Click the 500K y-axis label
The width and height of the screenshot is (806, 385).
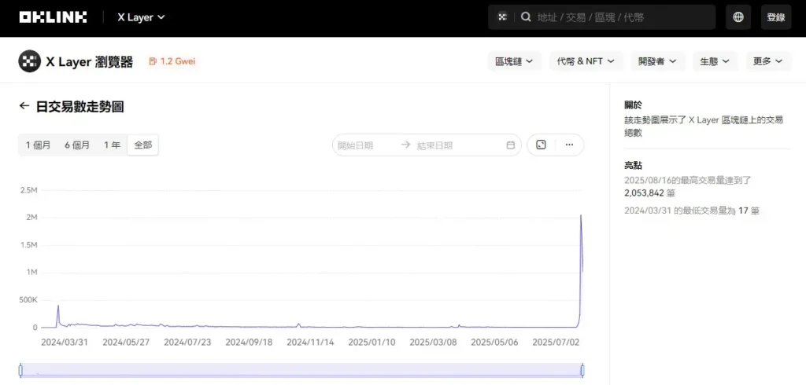pyautogui.click(x=29, y=300)
